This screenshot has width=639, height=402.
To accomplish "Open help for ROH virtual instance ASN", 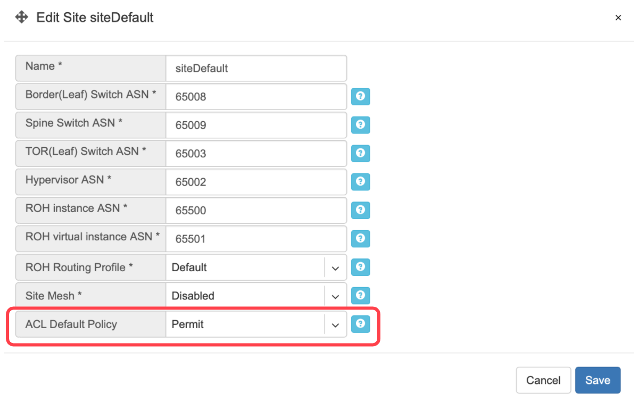I will 360,238.
